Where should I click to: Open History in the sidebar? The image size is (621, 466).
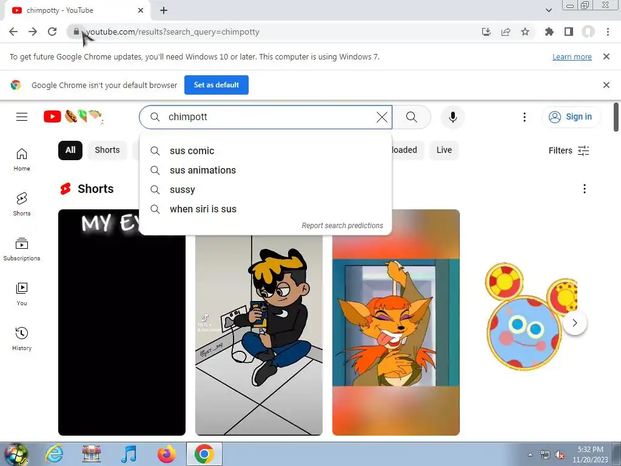[x=22, y=339]
